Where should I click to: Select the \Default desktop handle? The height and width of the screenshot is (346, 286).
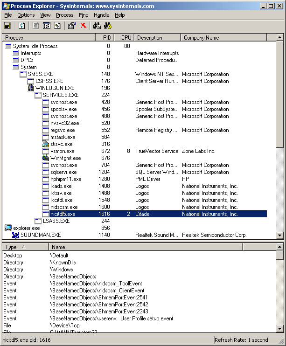pos(59,256)
